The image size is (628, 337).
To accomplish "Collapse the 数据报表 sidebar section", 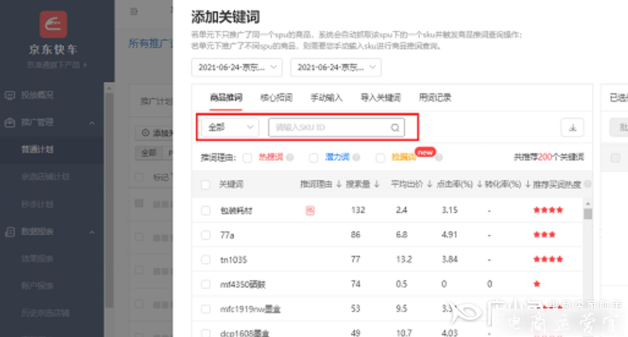I will (x=92, y=232).
